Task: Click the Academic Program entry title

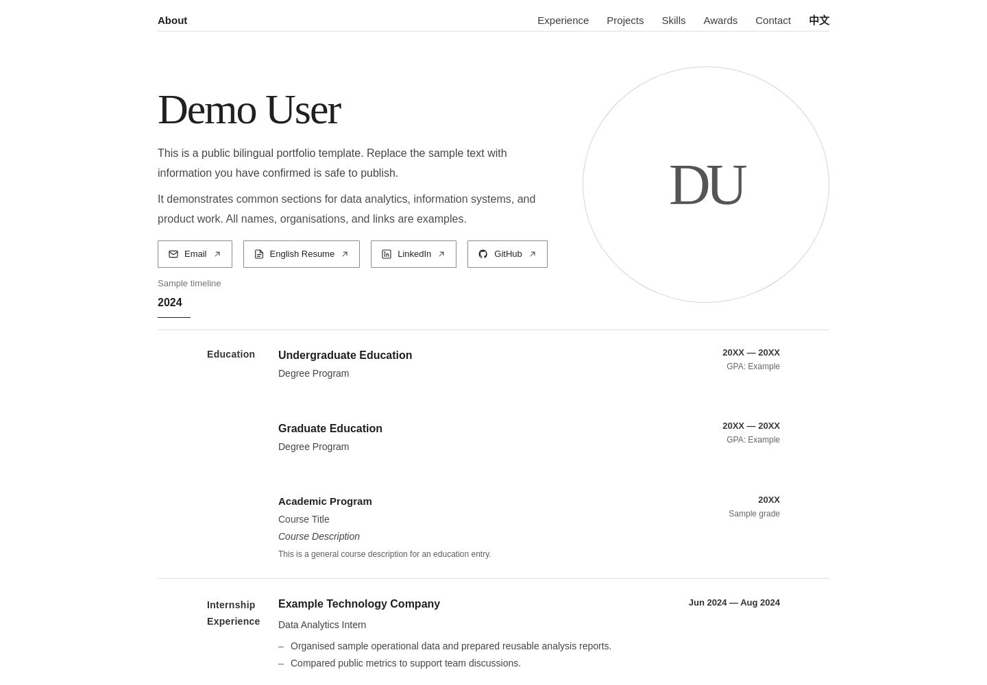Action: coord(325,501)
